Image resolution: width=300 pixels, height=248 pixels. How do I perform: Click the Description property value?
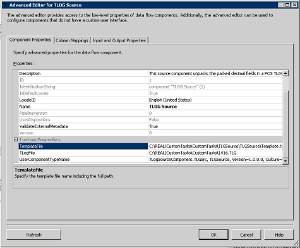(215, 73)
